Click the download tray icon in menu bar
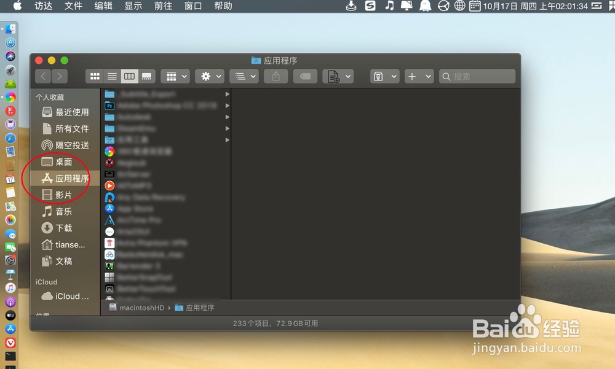Screen dimensions: 615x369 point(351,6)
